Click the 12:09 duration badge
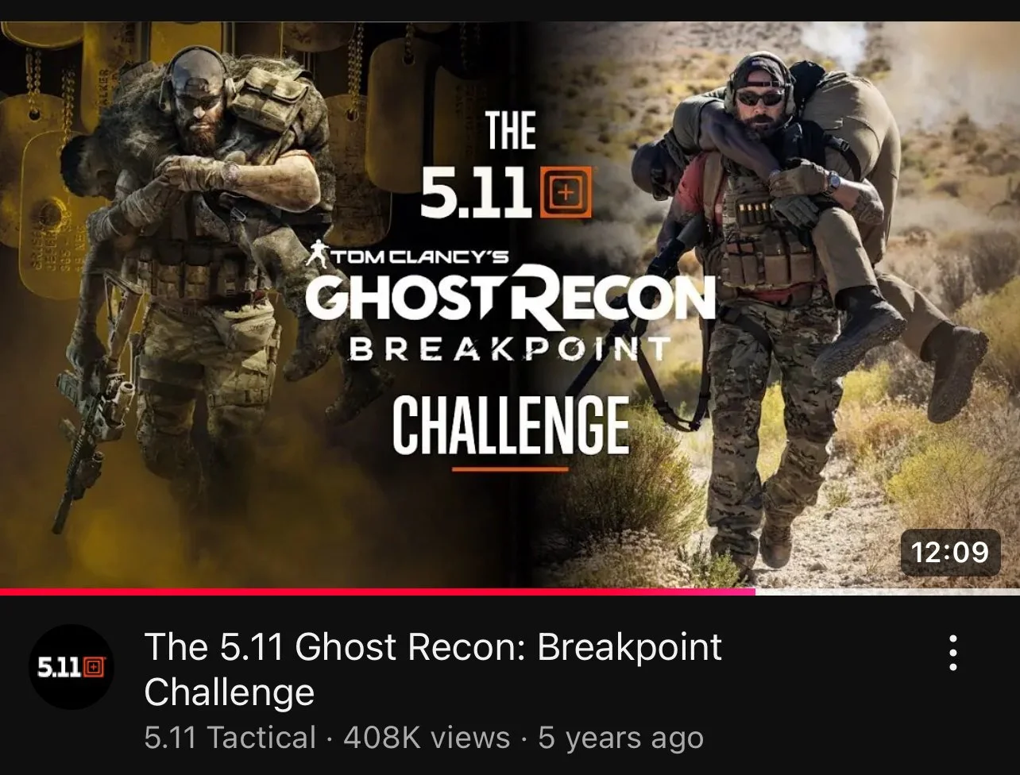The image size is (1020, 775). (950, 552)
